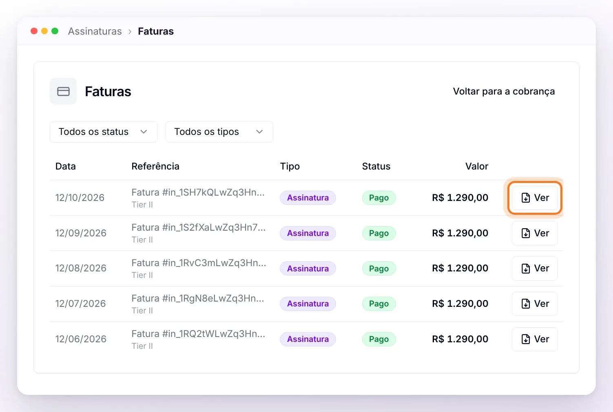Image resolution: width=613 pixels, height=412 pixels.
Task: Minimize window with the yellow button
Action: 44,31
